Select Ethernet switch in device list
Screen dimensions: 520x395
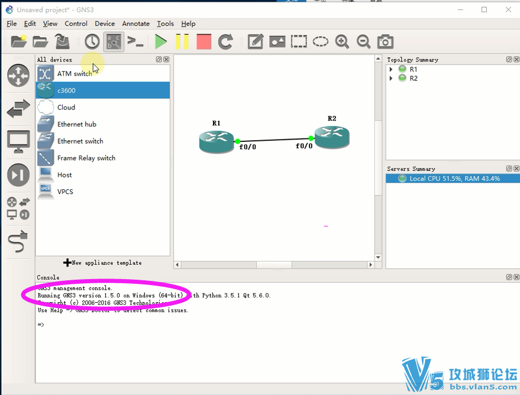click(103, 141)
